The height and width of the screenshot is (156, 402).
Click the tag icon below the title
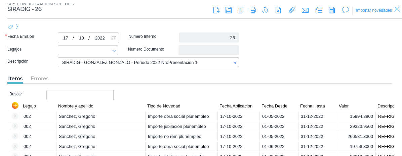[10, 27]
